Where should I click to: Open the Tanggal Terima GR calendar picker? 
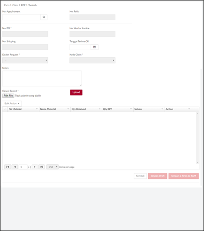(94, 47)
